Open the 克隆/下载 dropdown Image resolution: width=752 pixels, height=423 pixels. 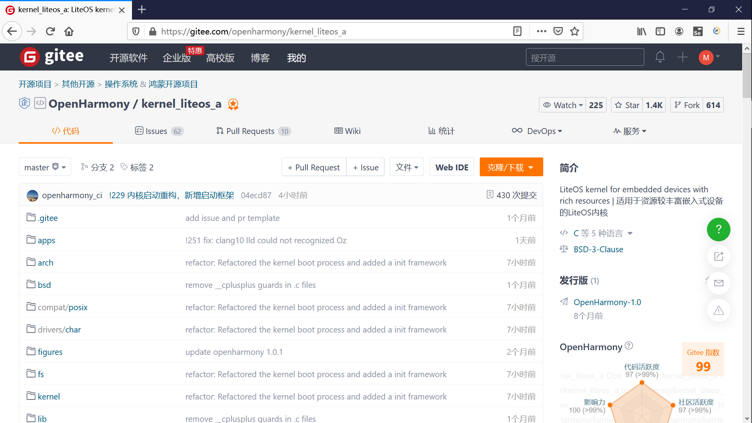[511, 167]
